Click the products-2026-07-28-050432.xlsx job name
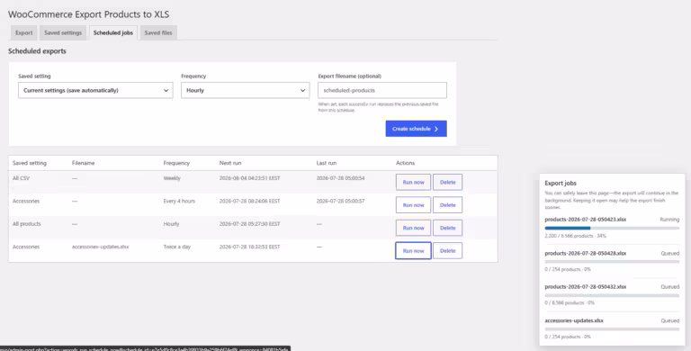This screenshot has width=691, height=351. pos(585,287)
